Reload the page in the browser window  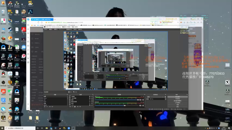[x=38, y=23]
